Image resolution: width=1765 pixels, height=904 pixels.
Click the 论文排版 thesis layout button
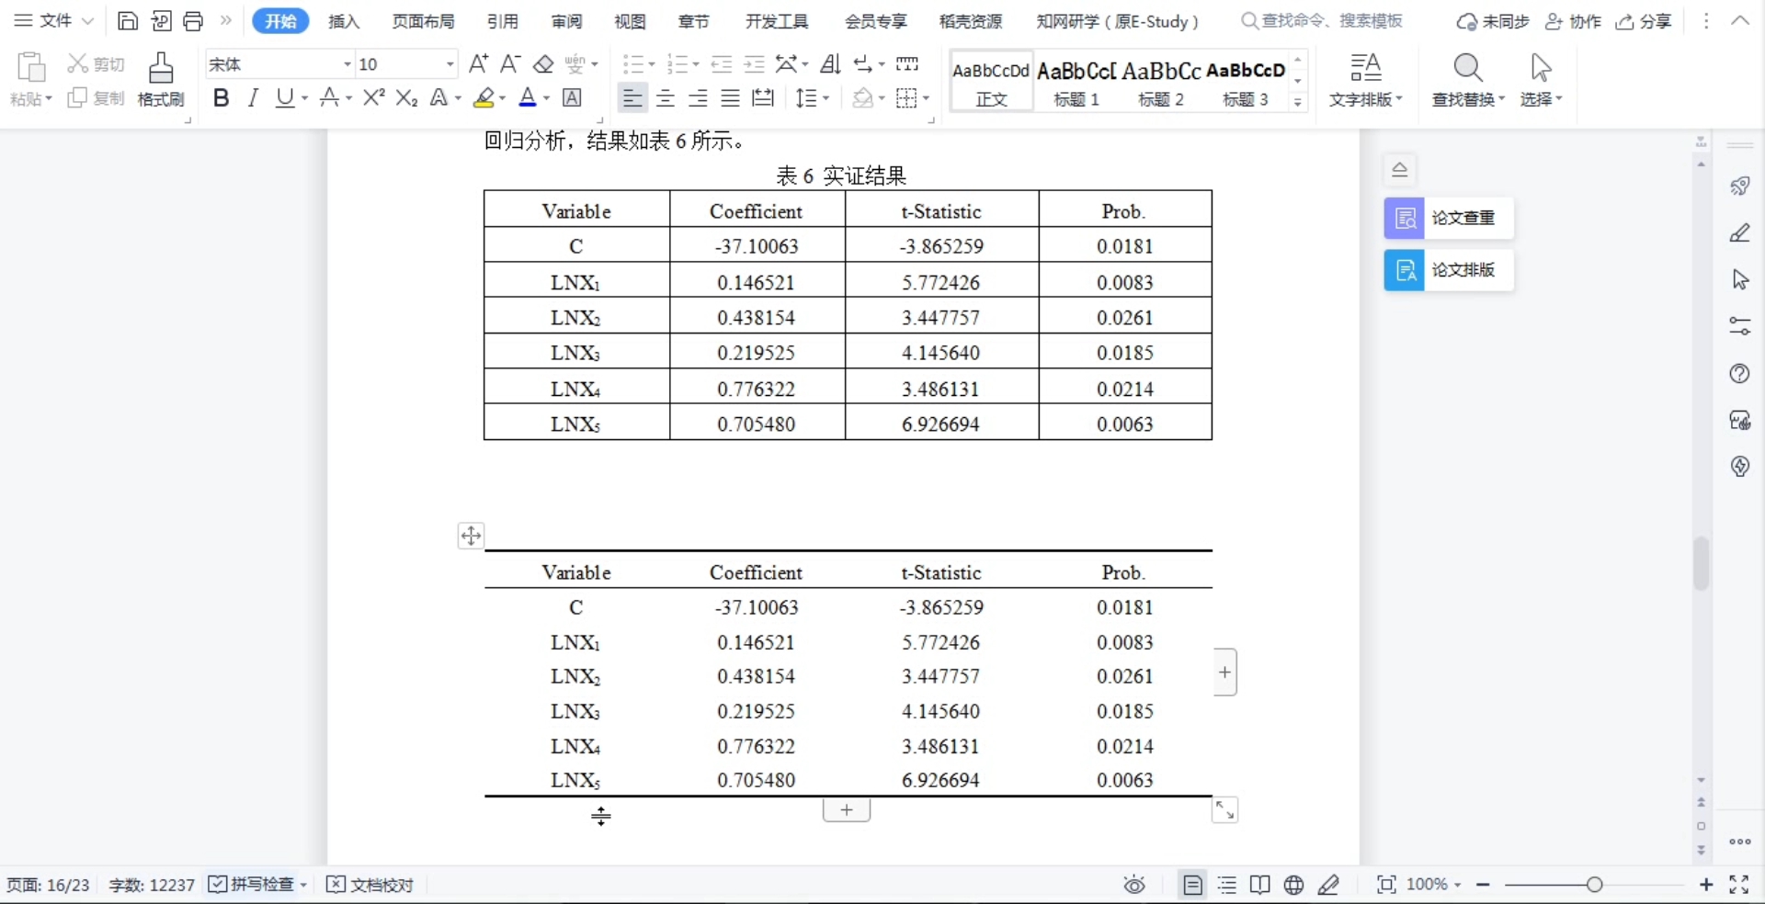(x=1449, y=270)
